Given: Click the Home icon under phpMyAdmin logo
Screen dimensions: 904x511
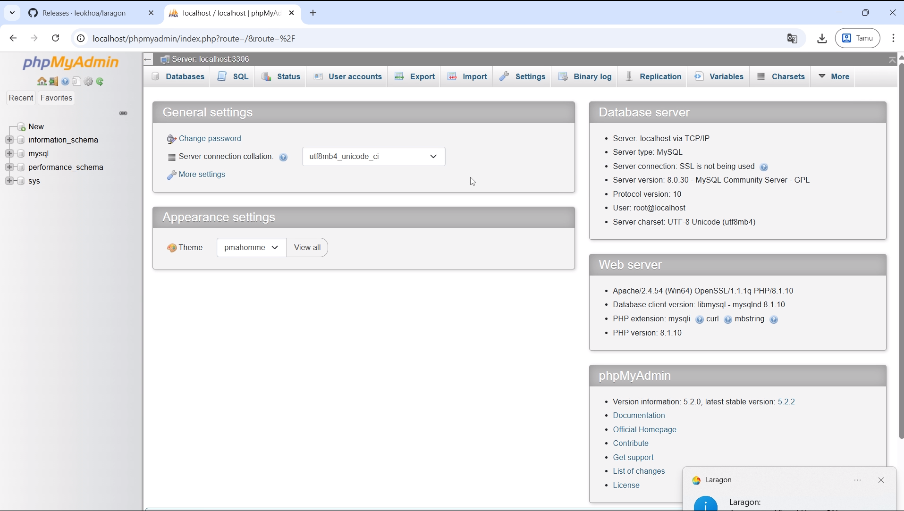Looking at the screenshot, I should 42,82.
